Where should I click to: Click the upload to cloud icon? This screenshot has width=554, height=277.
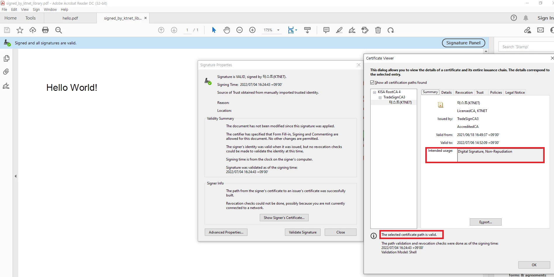(x=33, y=30)
